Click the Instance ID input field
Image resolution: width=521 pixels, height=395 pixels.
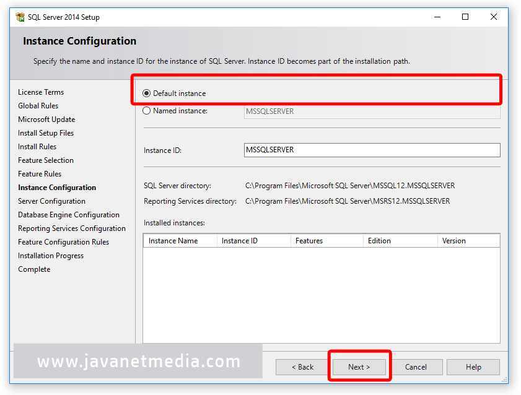(372, 150)
